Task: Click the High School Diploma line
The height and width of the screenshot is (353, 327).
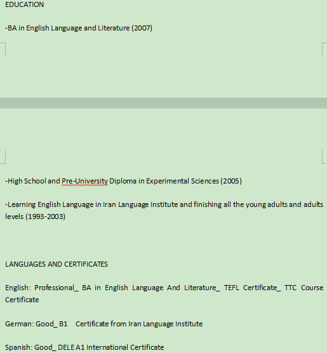Action: pyautogui.click(x=123, y=181)
